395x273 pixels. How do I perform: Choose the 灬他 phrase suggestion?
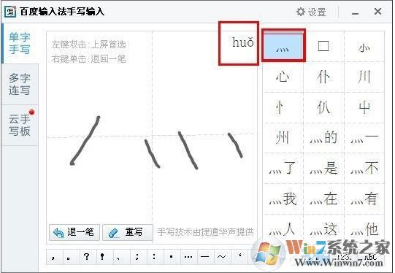pyautogui.click(x=364, y=229)
